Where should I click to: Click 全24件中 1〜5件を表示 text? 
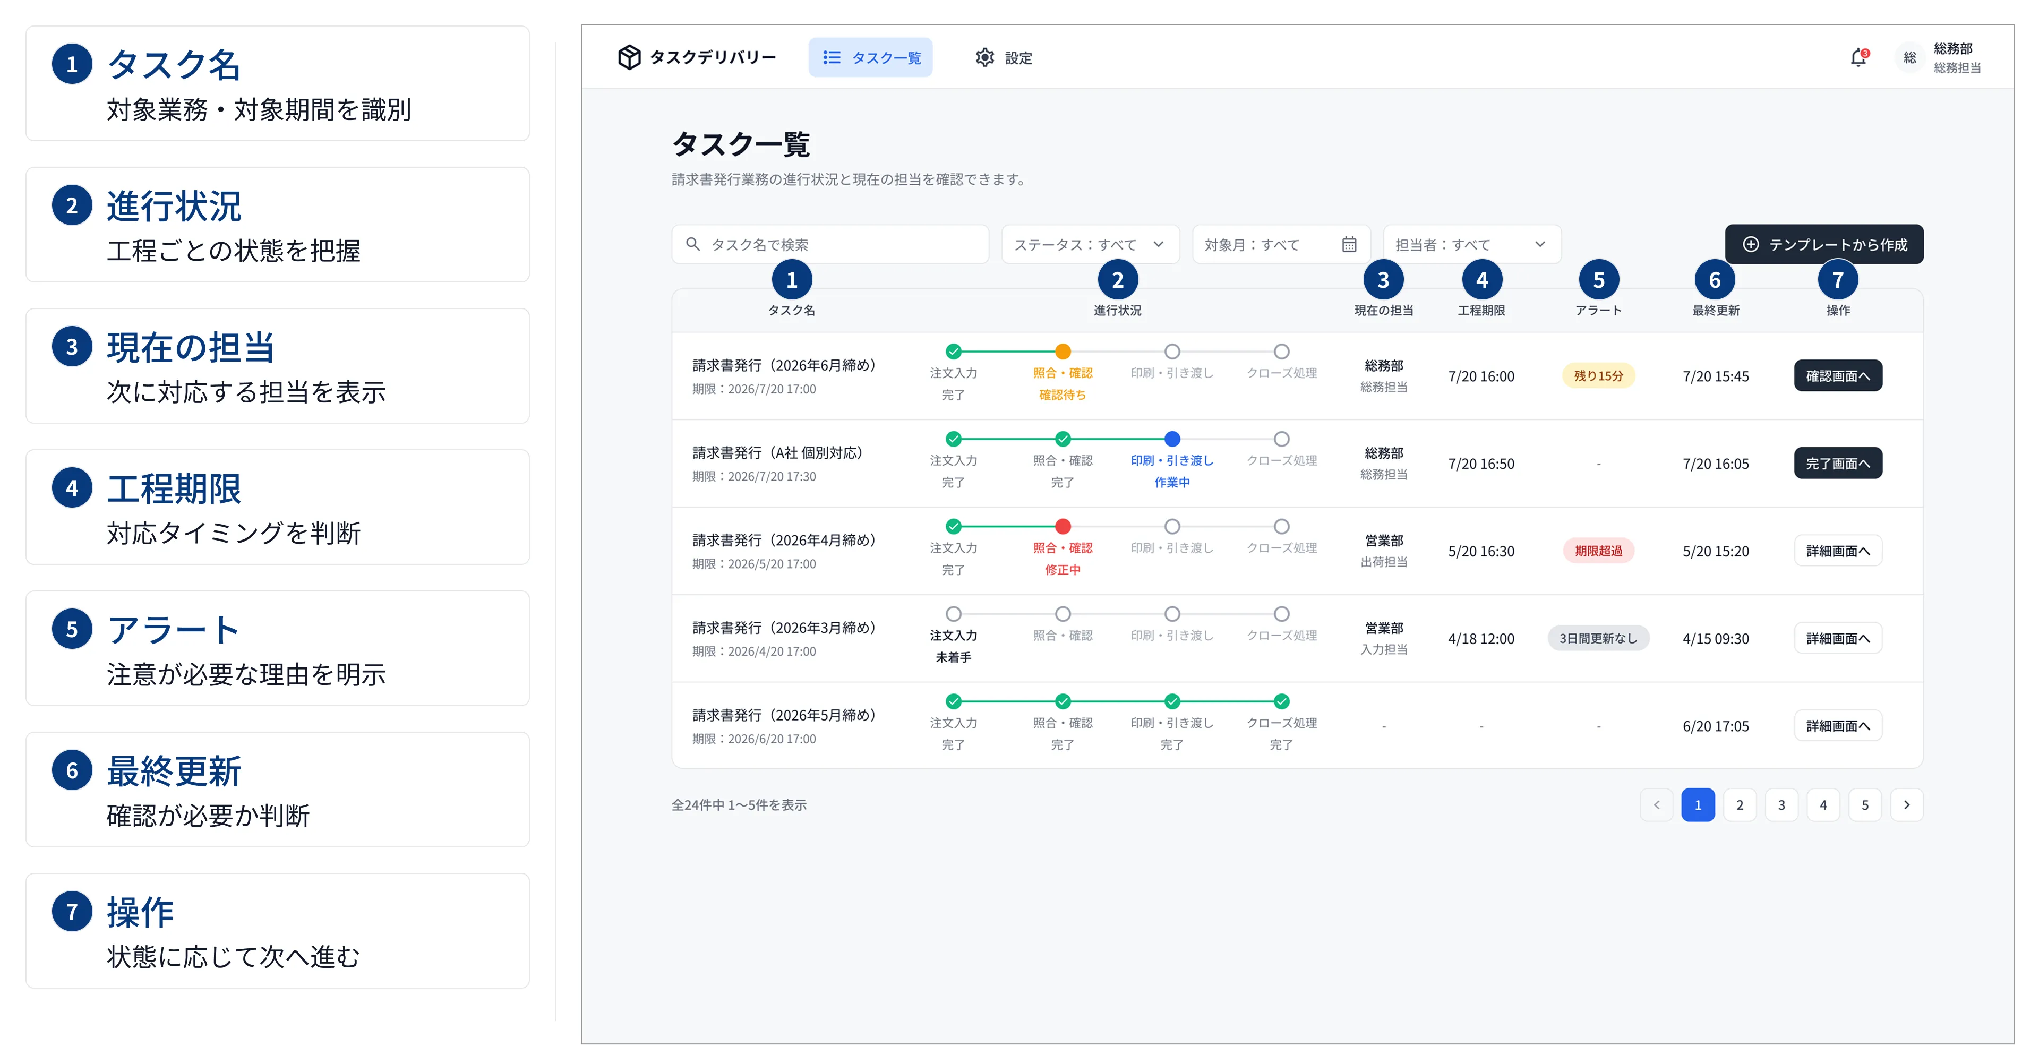click(739, 805)
